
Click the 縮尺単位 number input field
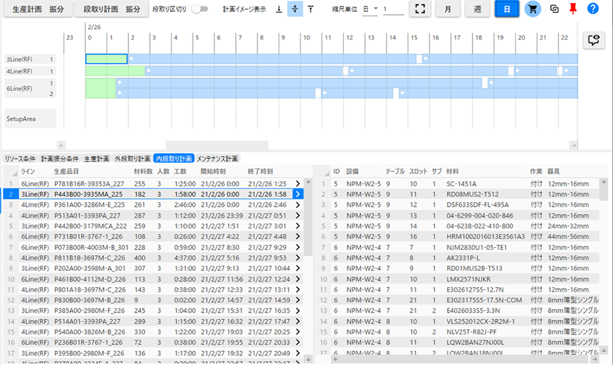point(393,9)
